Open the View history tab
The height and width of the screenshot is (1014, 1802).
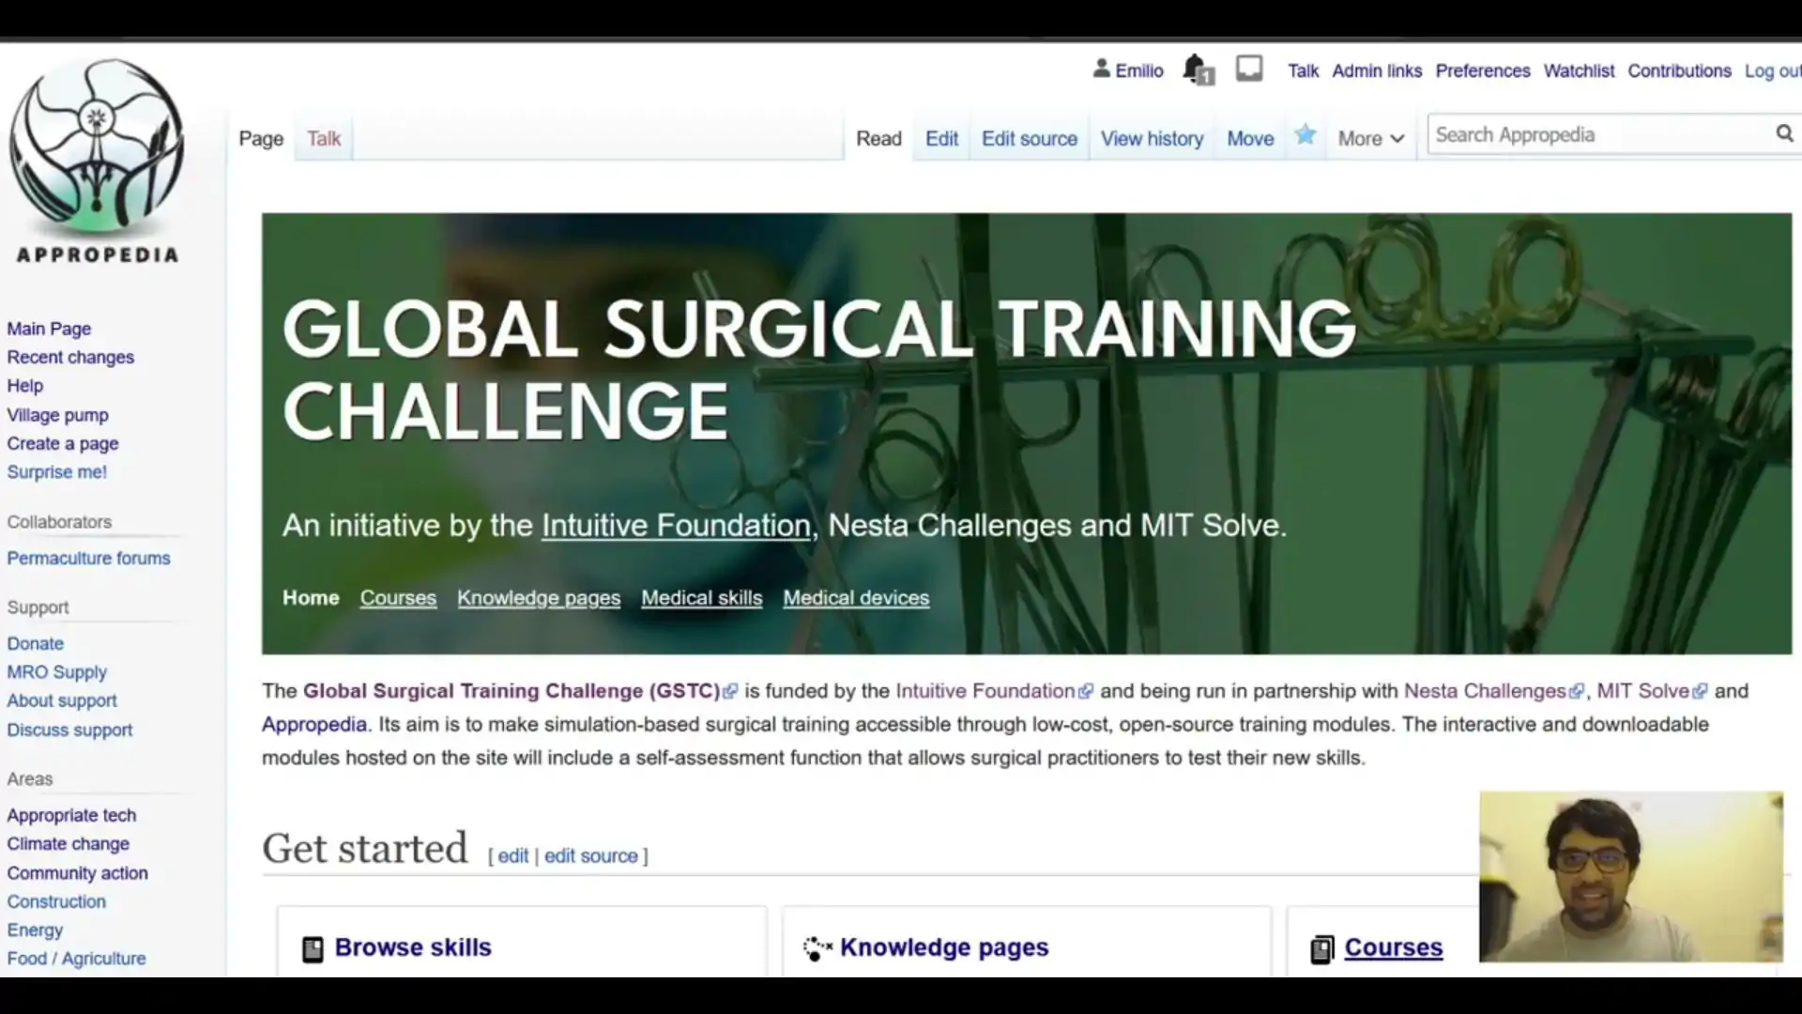[1152, 139]
